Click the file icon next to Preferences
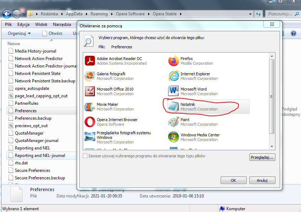 11,111
